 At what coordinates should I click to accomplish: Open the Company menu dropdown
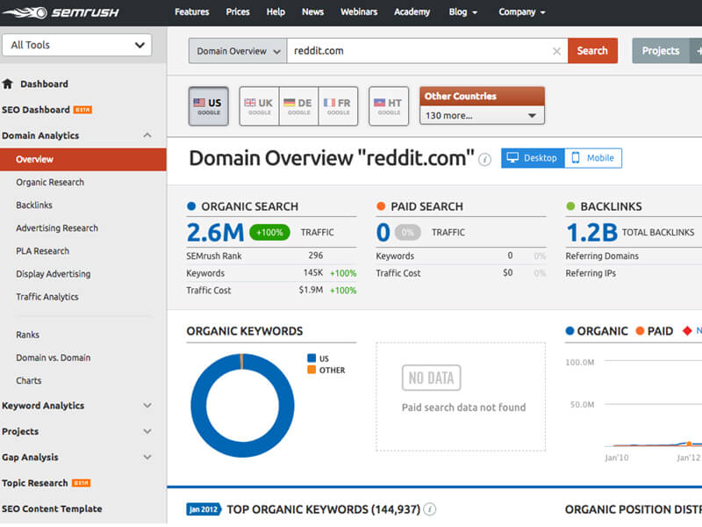pos(522,12)
